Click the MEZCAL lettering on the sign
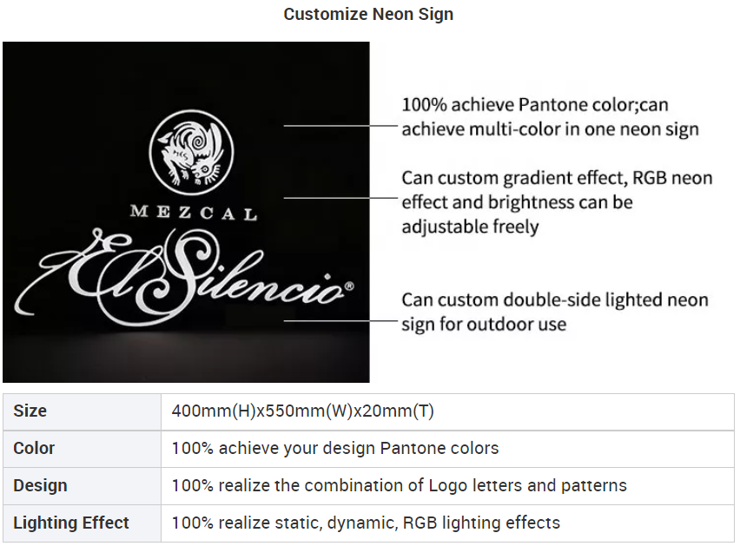Screen dimensions: 740x546 coord(194,213)
